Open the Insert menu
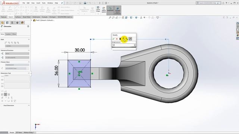The height and width of the screenshot is (134, 239). [38, 3]
